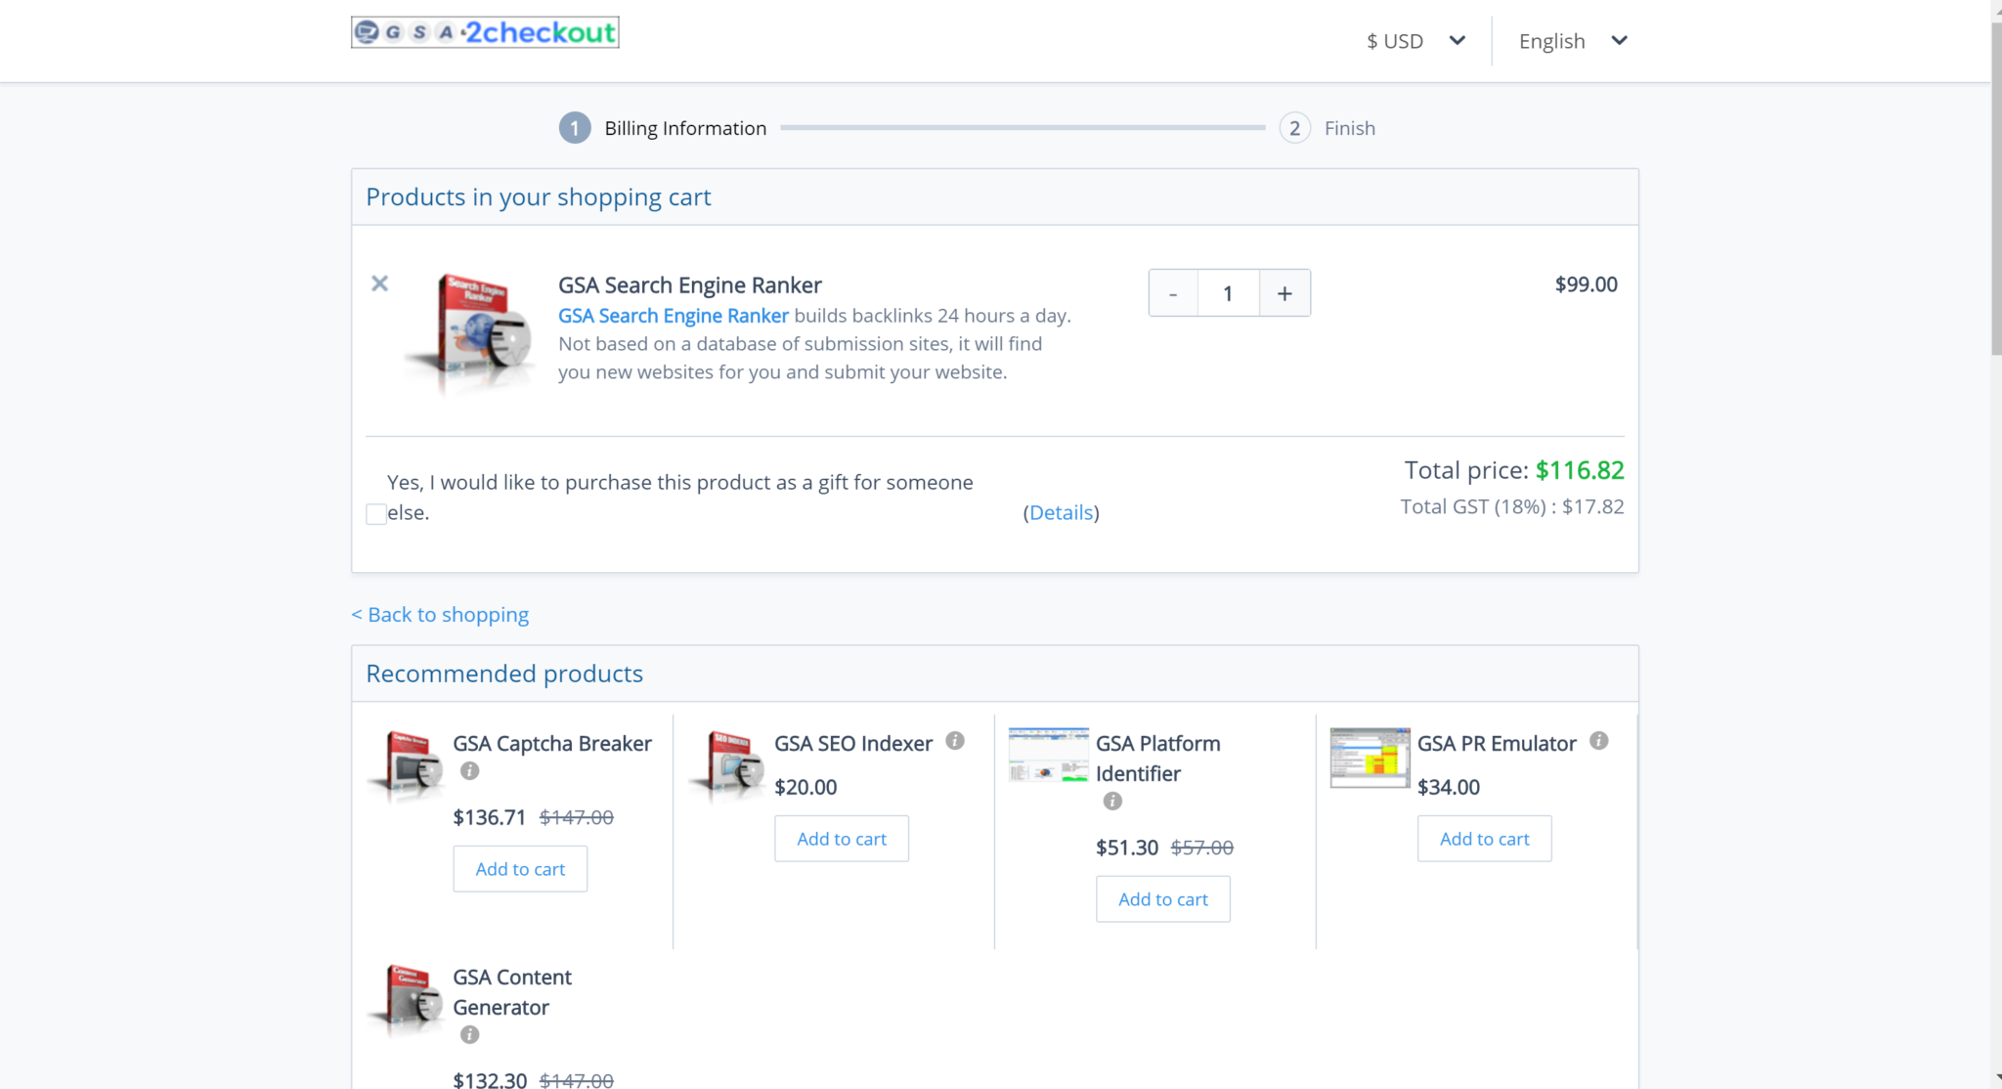Add GSA Captcha Breaker to cart
Viewport: 2002px width, 1089px height.
[x=520, y=869]
